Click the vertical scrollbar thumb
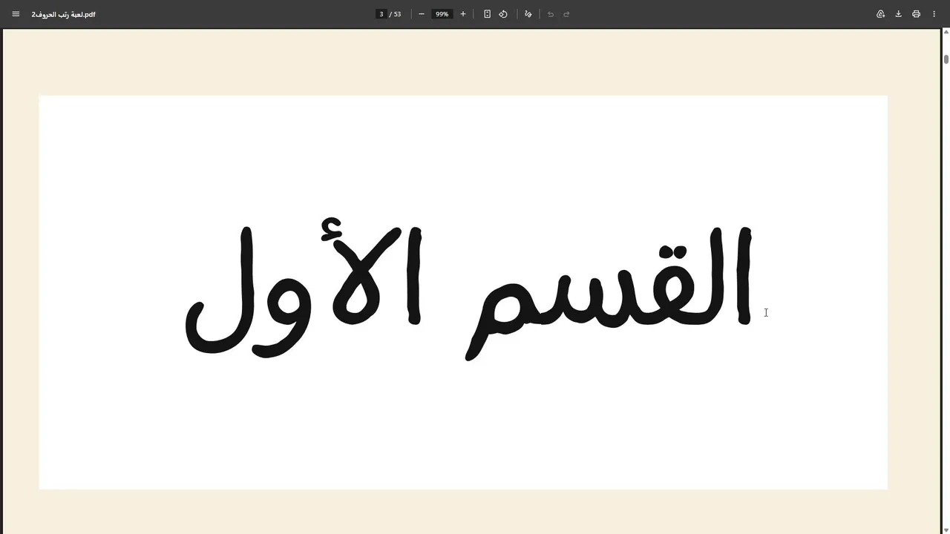This screenshot has width=950, height=534. tap(946, 59)
